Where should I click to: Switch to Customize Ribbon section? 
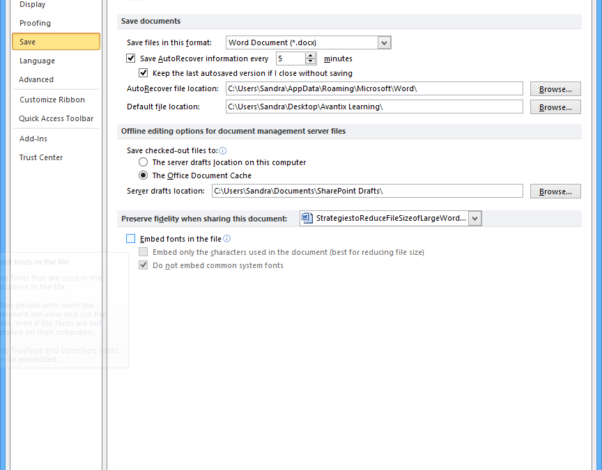click(52, 100)
